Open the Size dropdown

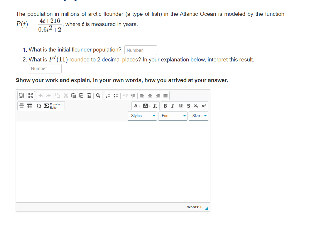point(198,116)
